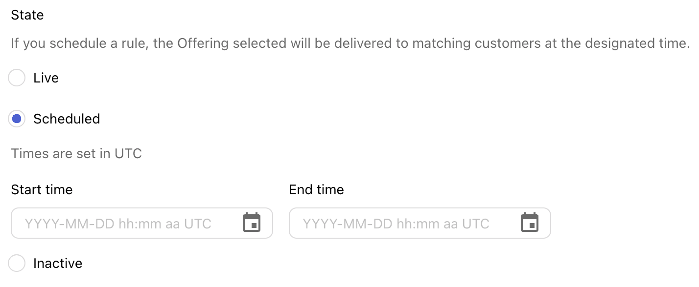Click the "End time" field label
699x287 pixels.
click(x=316, y=189)
